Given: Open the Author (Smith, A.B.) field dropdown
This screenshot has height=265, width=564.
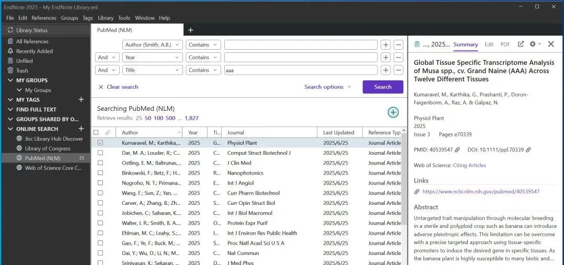Looking at the screenshot, I should click(x=153, y=45).
